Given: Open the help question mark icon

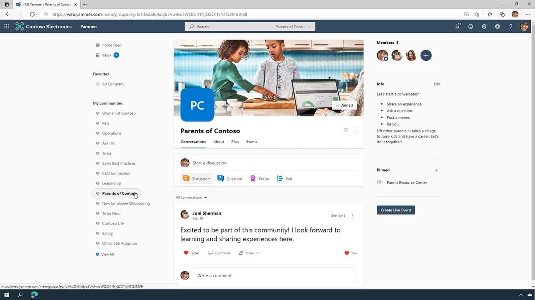Looking at the screenshot, I should (510, 27).
